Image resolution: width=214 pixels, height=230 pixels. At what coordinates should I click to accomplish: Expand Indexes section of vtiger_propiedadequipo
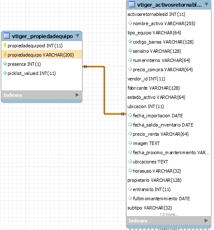click(x=77, y=95)
